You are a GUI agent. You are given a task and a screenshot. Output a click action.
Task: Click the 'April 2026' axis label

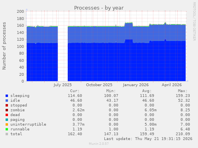coord(172,85)
